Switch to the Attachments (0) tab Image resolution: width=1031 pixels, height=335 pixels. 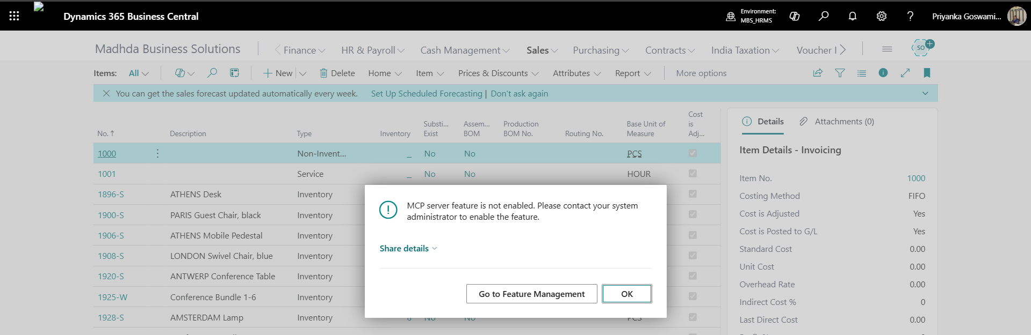[x=837, y=122]
